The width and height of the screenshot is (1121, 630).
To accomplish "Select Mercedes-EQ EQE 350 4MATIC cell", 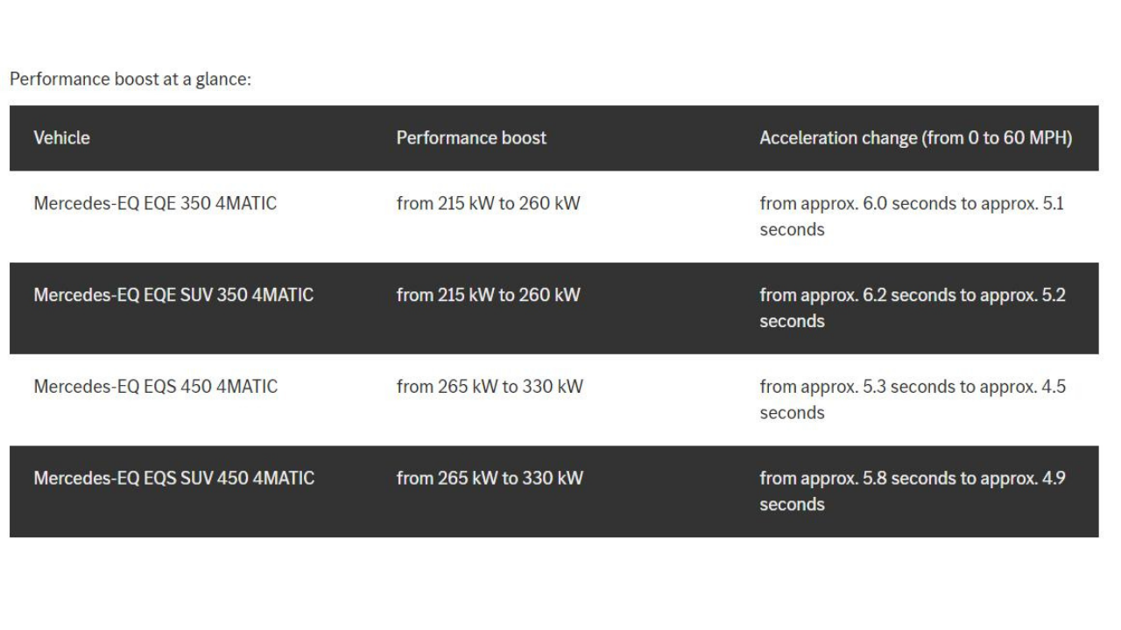I will pos(155,204).
